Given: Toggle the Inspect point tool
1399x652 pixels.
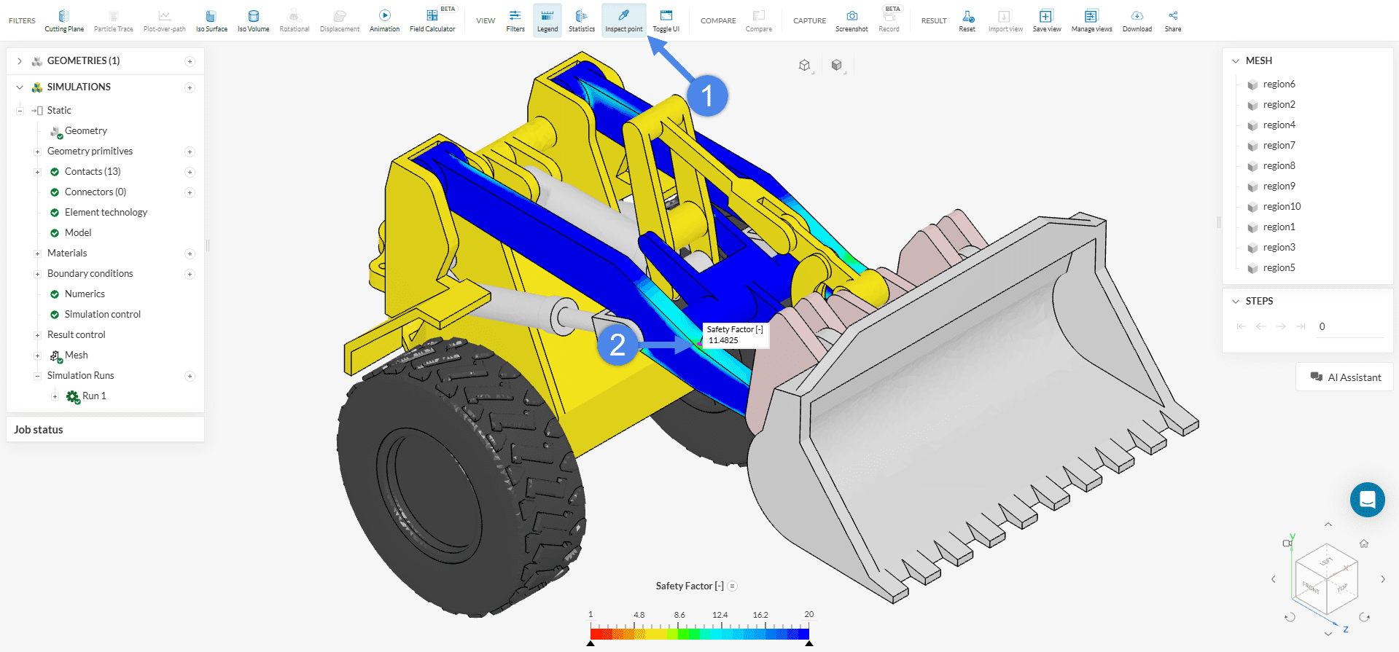Looking at the screenshot, I should (623, 20).
